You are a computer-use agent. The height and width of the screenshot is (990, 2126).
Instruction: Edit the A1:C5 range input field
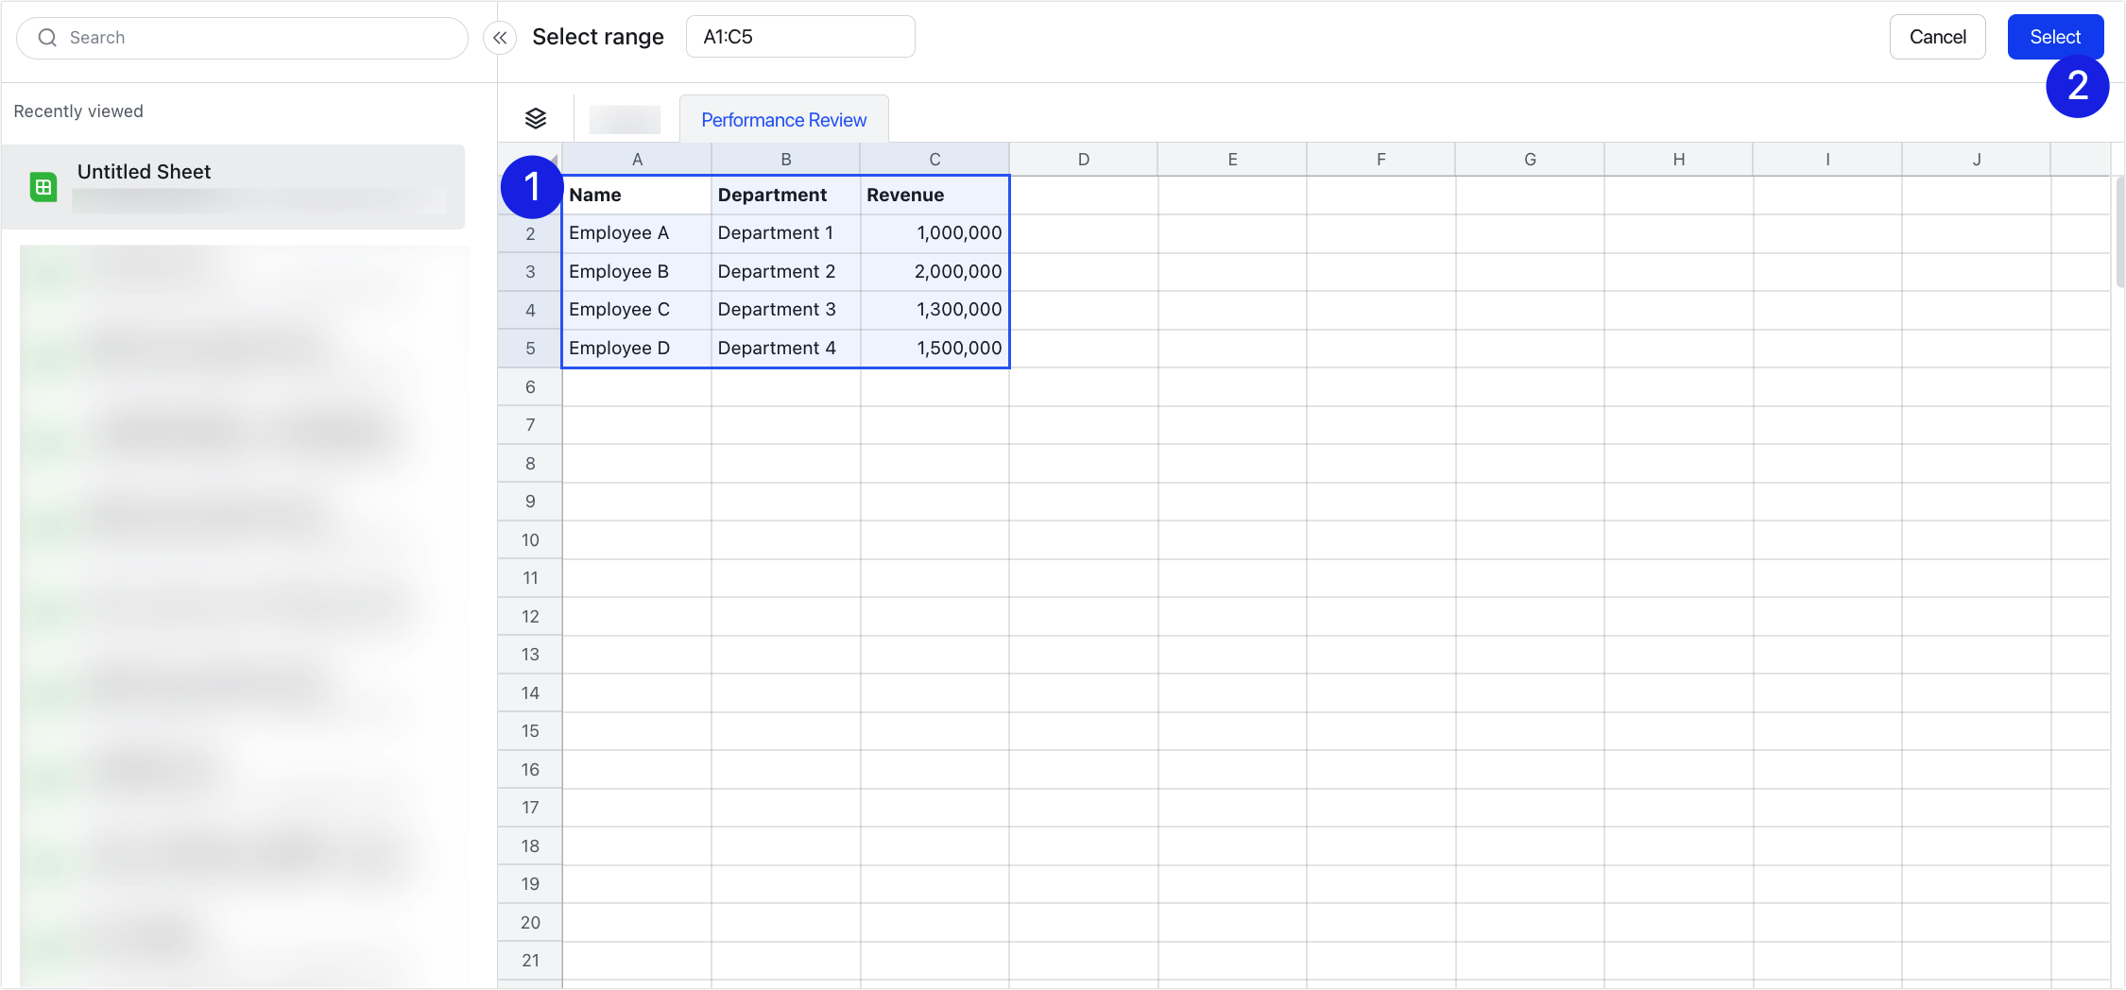(799, 36)
